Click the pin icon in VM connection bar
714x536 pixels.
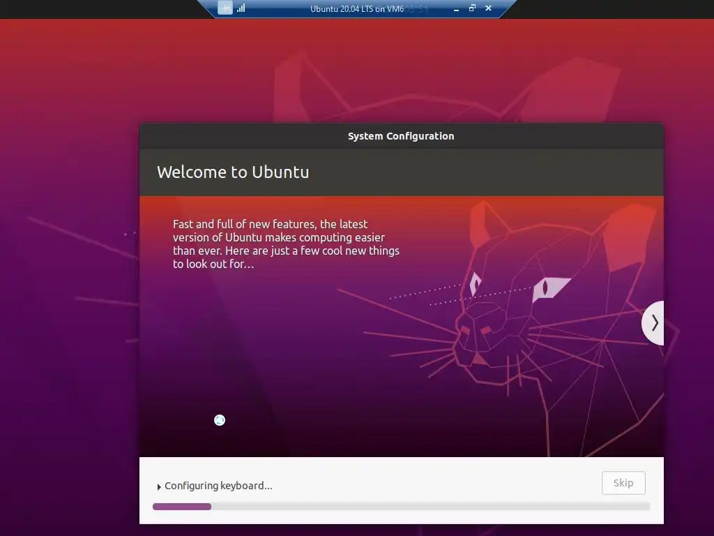[x=225, y=8]
